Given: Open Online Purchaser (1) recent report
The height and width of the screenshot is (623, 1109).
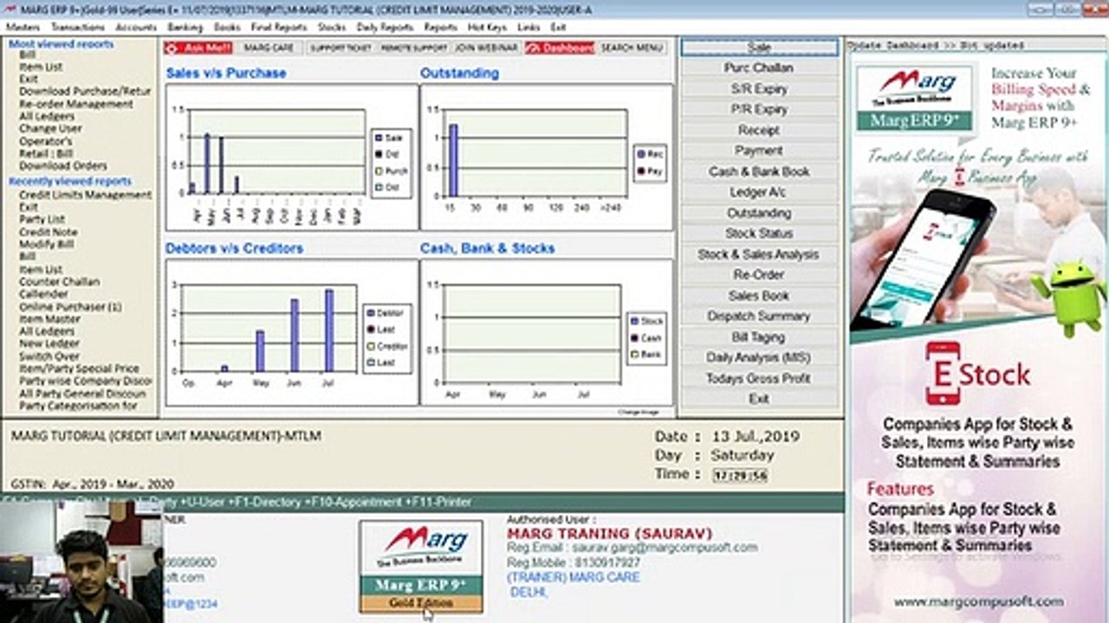Looking at the screenshot, I should click(x=71, y=307).
